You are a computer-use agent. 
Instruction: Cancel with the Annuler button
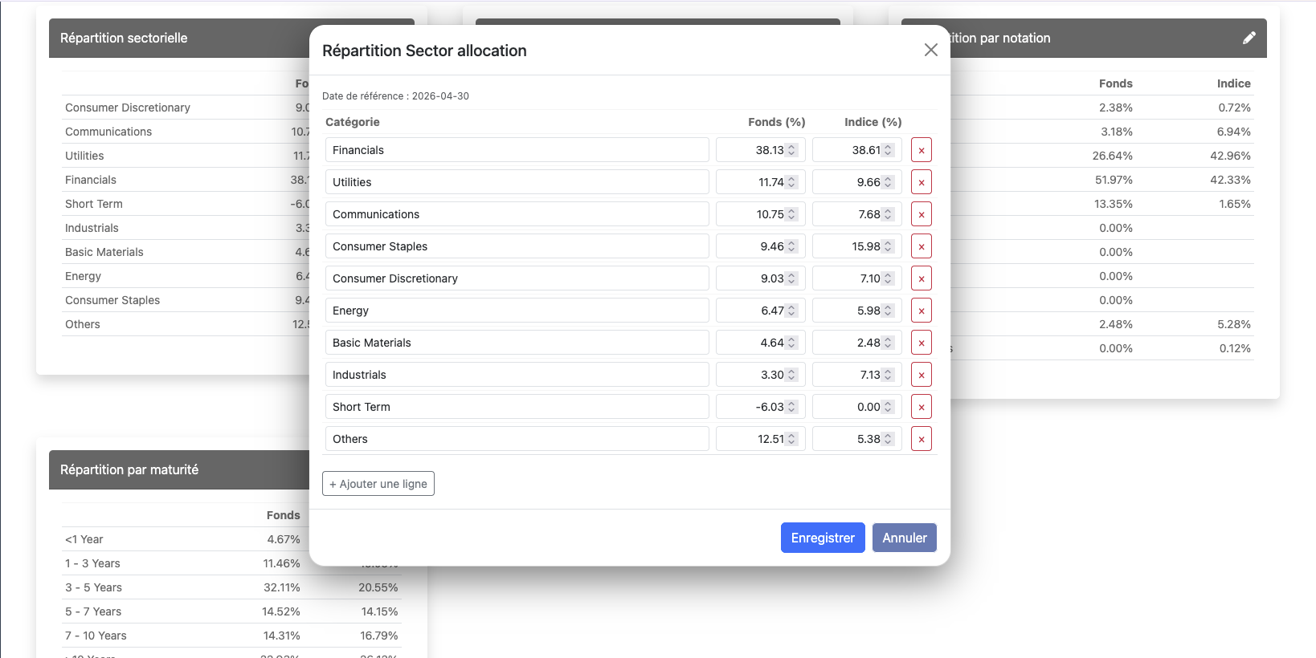(905, 538)
